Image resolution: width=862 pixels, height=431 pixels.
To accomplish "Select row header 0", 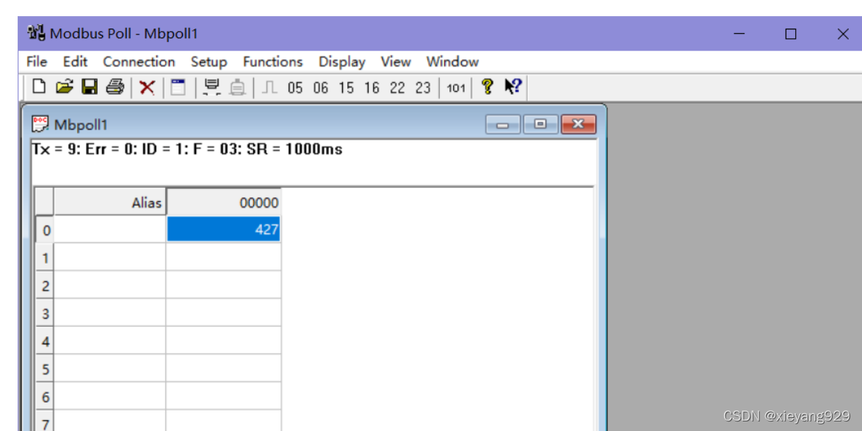I will tap(45, 230).
